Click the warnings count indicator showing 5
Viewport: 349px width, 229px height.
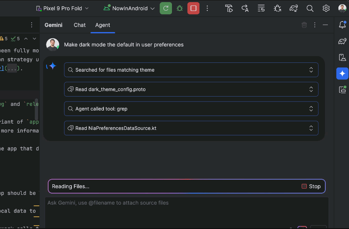click(4, 39)
